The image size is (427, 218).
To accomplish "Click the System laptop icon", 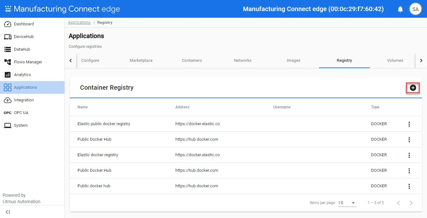I will point(8,125).
